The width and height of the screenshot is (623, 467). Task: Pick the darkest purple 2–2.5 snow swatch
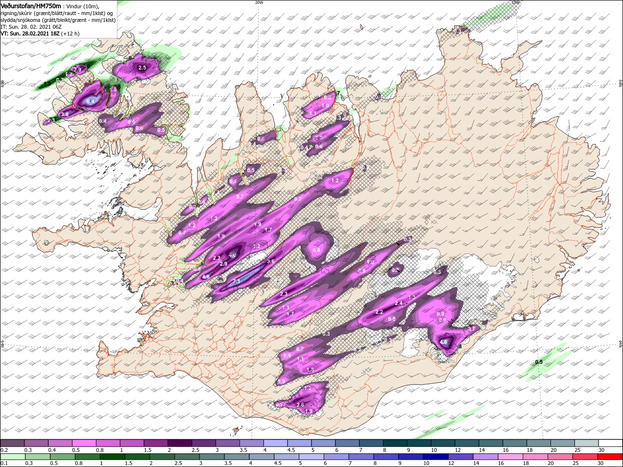click(180, 443)
